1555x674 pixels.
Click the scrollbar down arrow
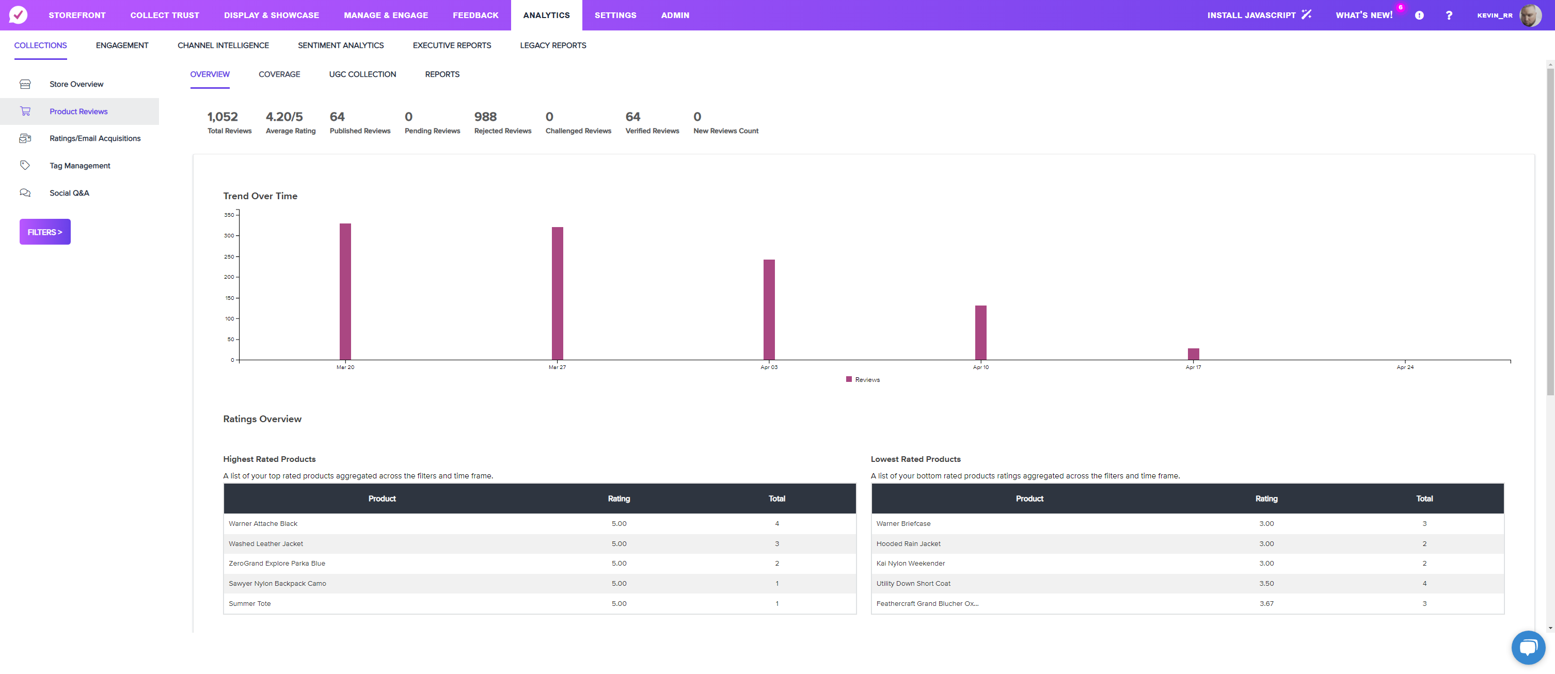click(x=1550, y=628)
